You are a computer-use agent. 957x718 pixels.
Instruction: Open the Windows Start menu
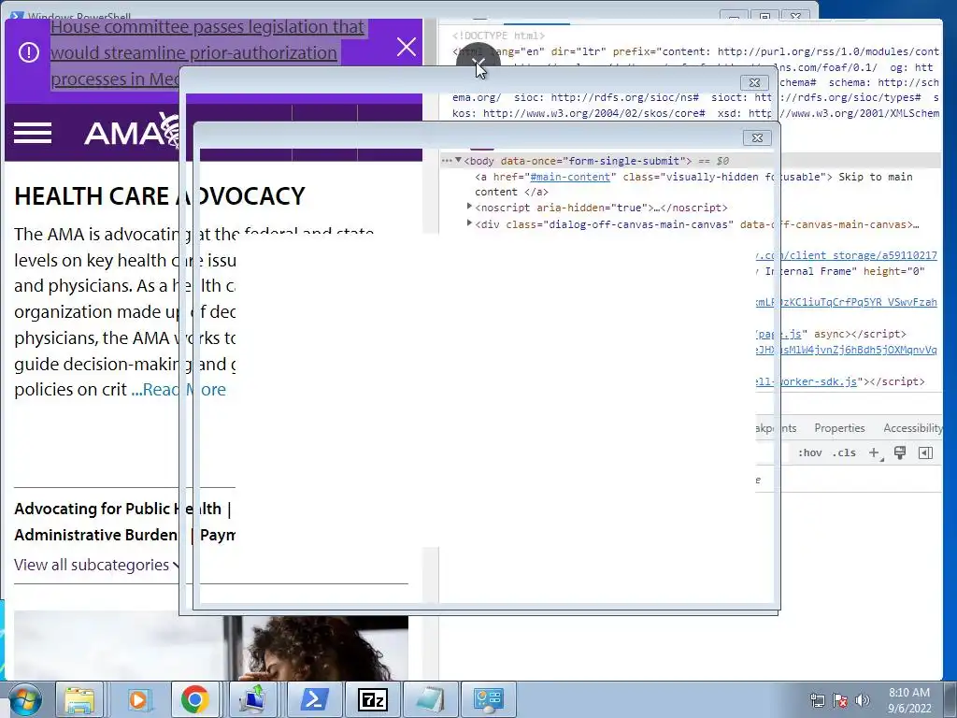[23, 699]
